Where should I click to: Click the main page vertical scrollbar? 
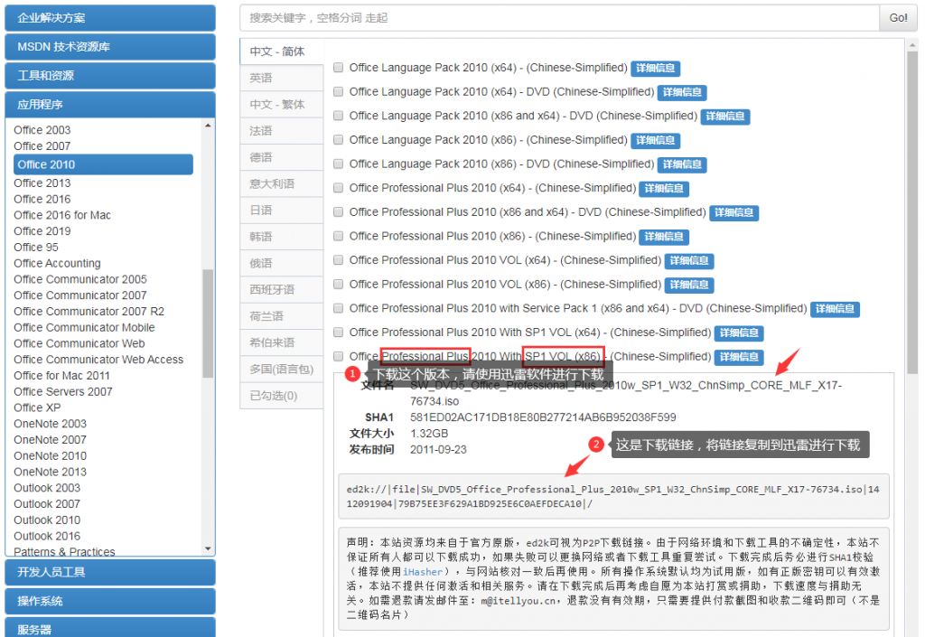(x=912, y=212)
